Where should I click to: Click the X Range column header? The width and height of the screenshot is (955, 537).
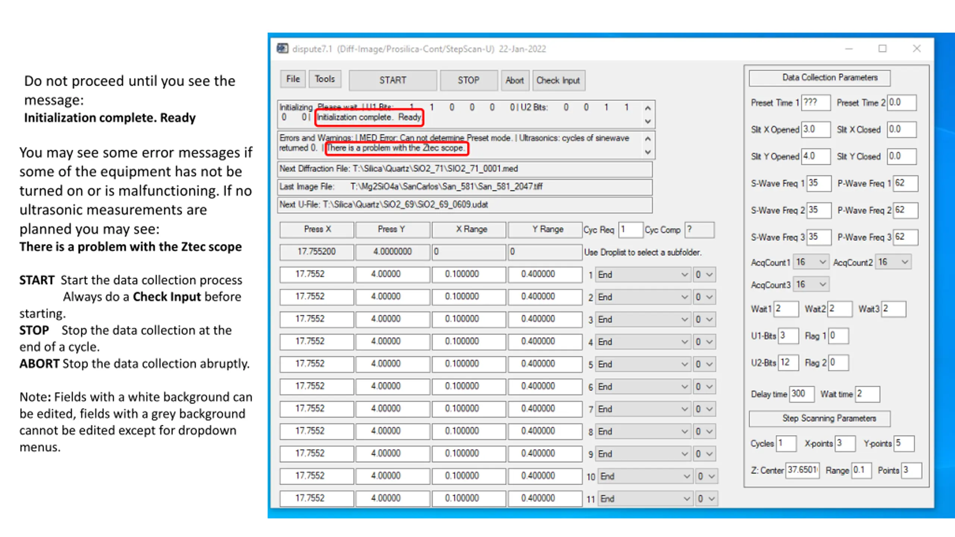click(469, 229)
